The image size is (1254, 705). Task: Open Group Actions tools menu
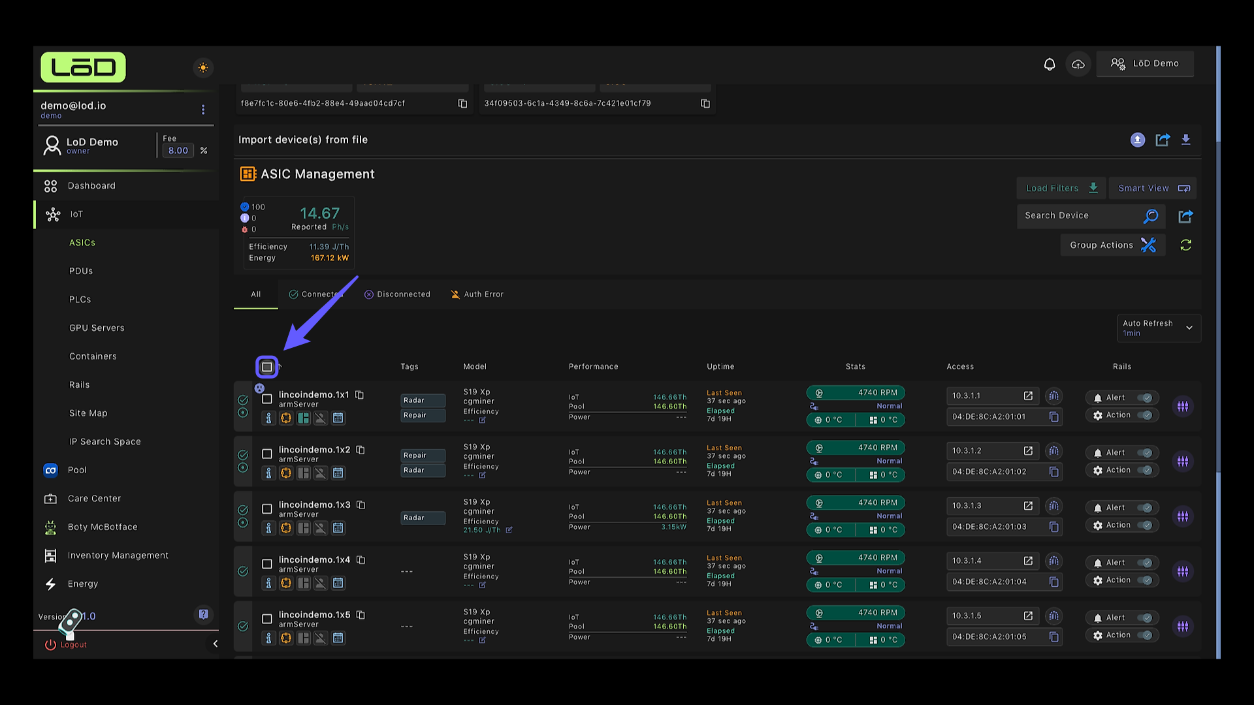(1113, 245)
